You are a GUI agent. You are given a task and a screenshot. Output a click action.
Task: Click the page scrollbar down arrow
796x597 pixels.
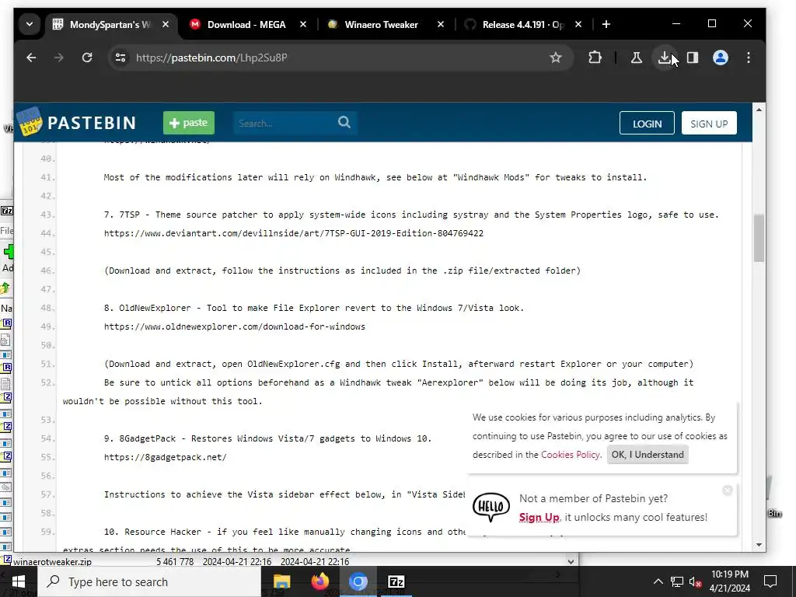pos(759,545)
